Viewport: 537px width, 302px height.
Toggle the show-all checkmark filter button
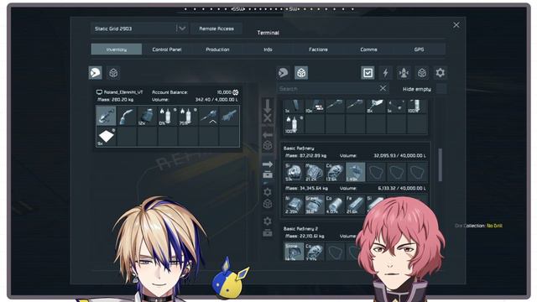[x=368, y=73]
